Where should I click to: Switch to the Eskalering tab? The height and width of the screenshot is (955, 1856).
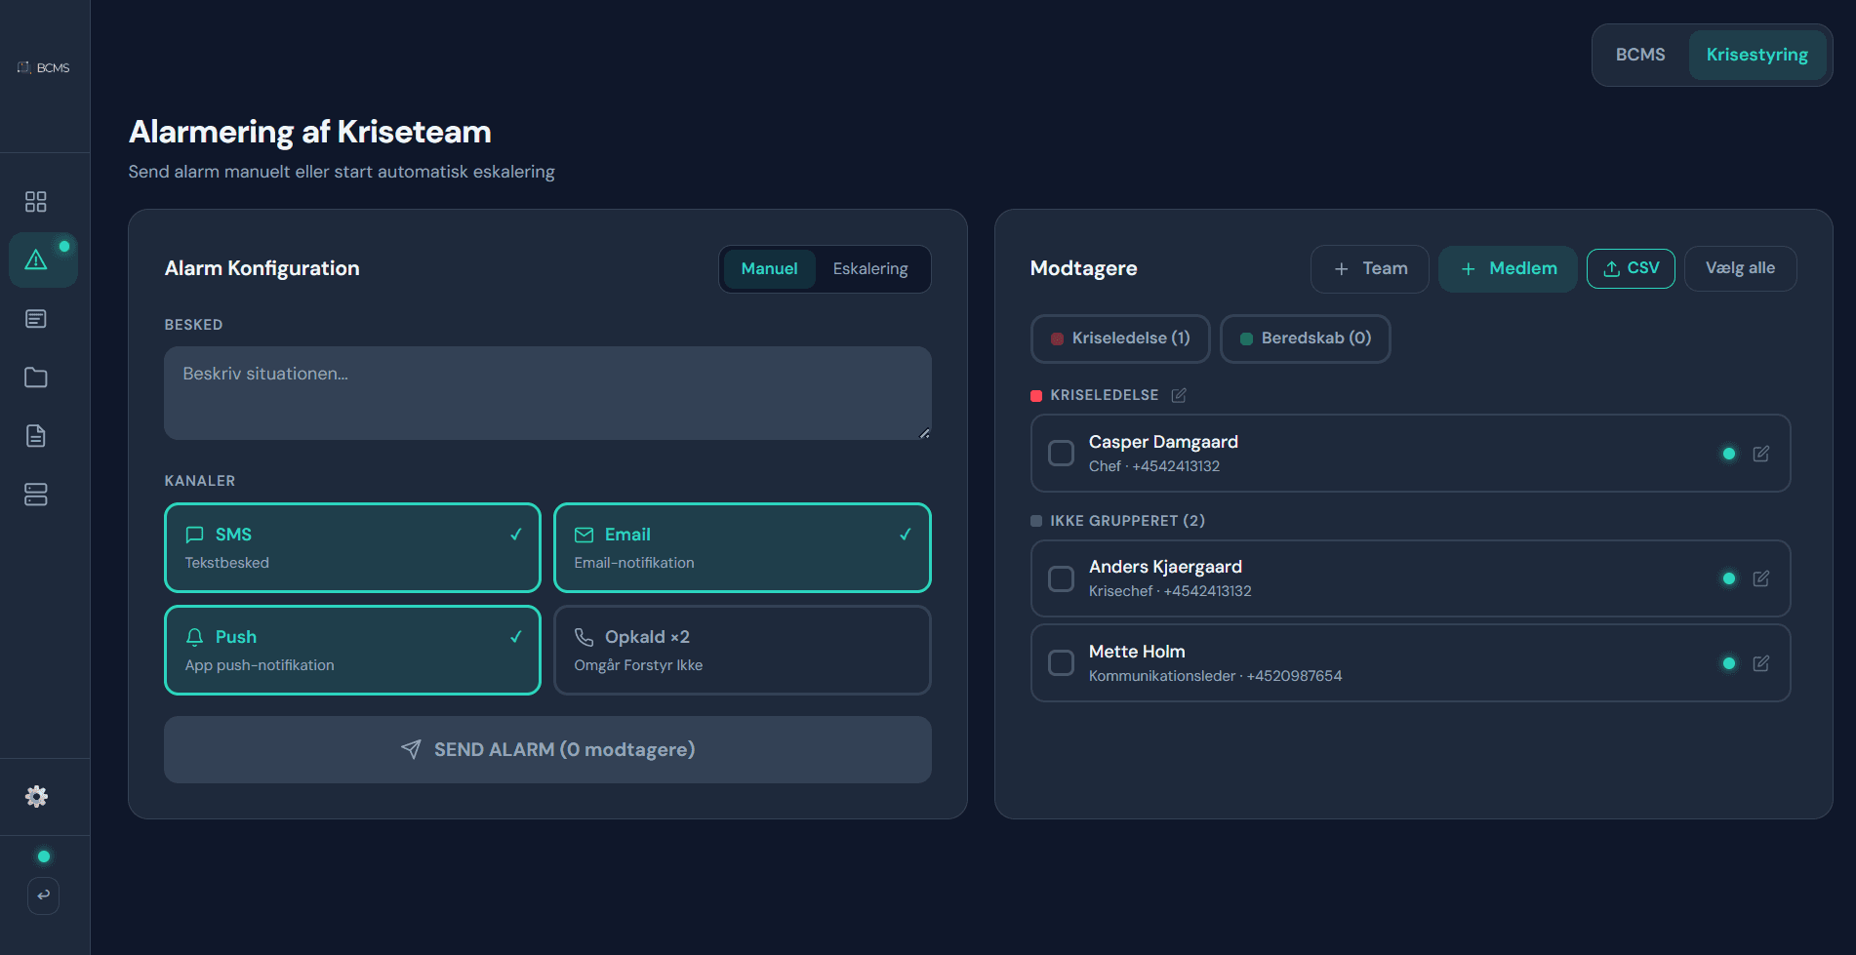point(869,268)
